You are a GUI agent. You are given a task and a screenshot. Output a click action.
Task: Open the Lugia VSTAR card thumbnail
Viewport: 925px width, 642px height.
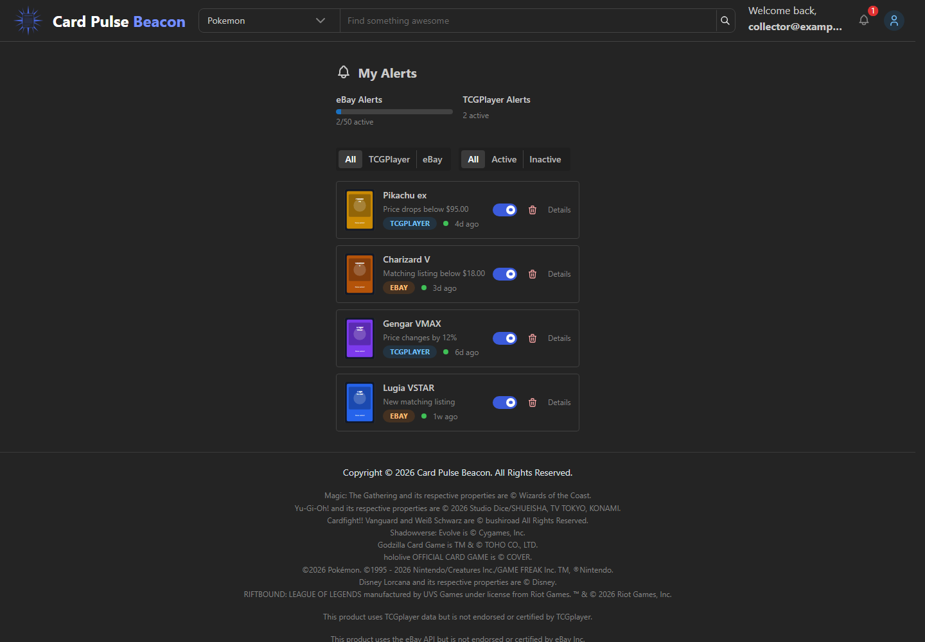pos(360,403)
